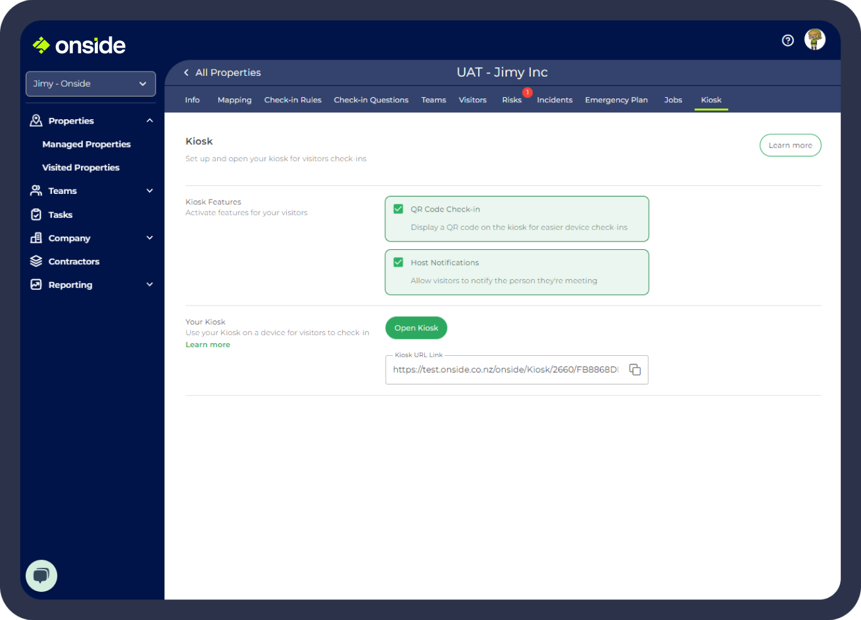Viewport: 861px width, 620px height.
Task: Click the help question mark icon
Action: (788, 40)
